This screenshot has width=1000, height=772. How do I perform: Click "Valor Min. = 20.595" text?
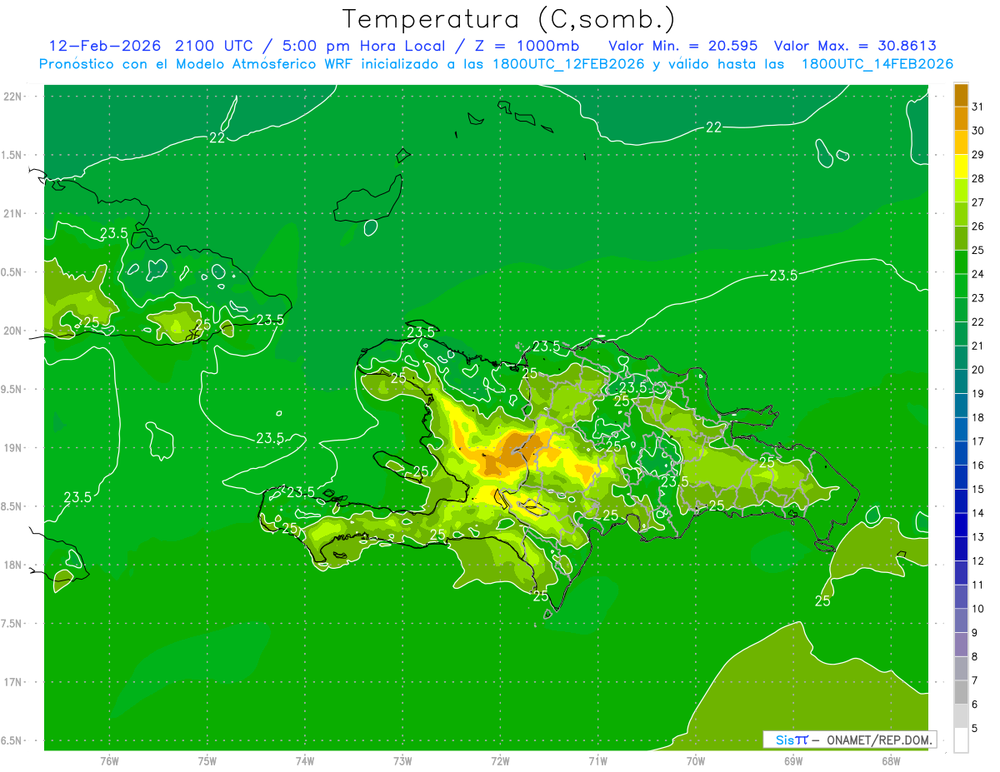pos(682,45)
